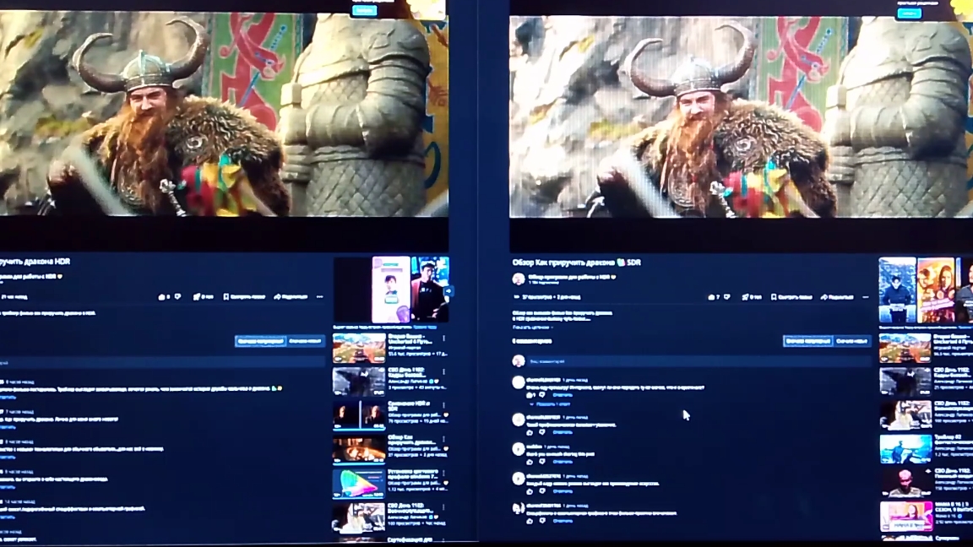Save SDR video to watch later
This screenshot has width=973, height=547.
[791, 297]
